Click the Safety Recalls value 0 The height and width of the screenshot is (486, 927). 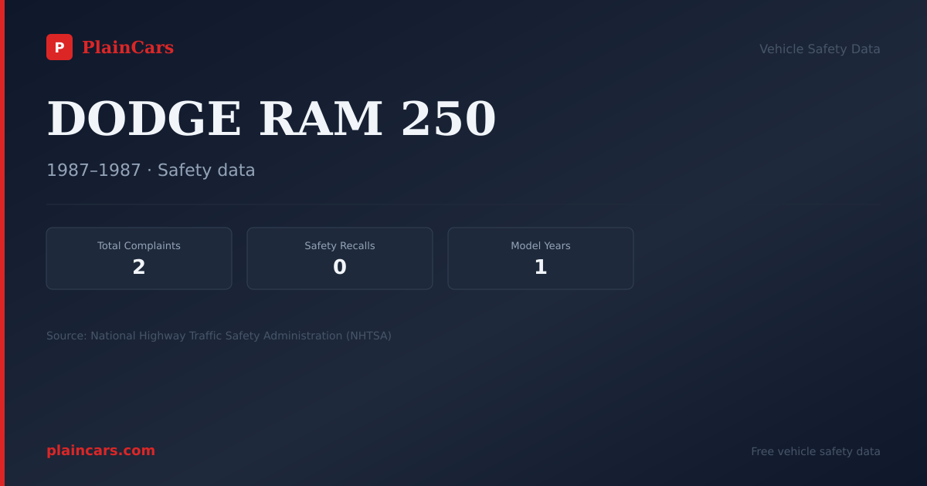pyautogui.click(x=340, y=268)
